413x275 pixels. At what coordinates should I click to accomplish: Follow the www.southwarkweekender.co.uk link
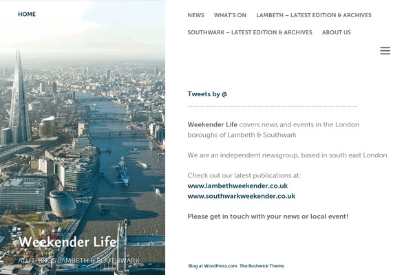242,196
